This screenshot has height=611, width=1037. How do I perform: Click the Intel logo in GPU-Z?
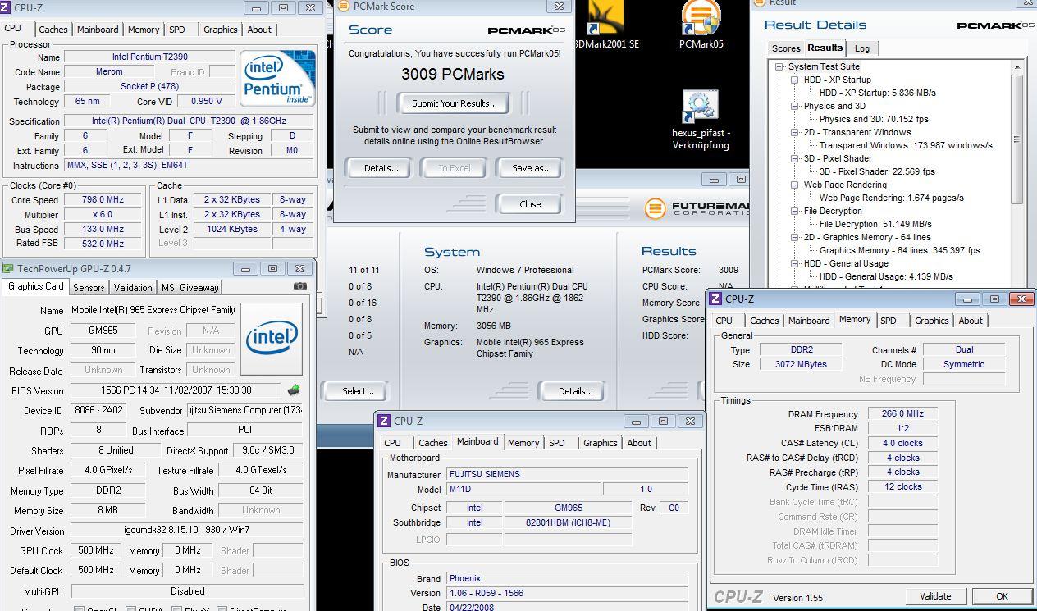click(x=272, y=338)
